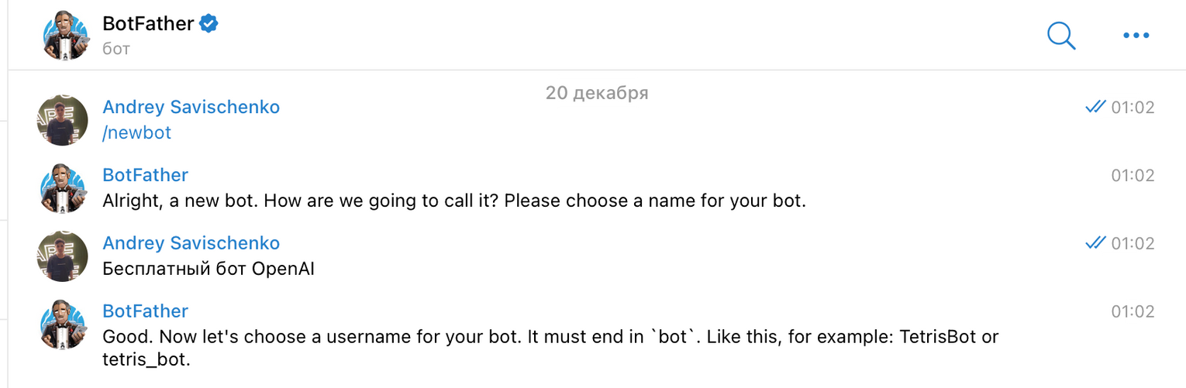Screen dimensions: 1186x388
Task: Click the 20 декабря date label
Action: pos(596,93)
